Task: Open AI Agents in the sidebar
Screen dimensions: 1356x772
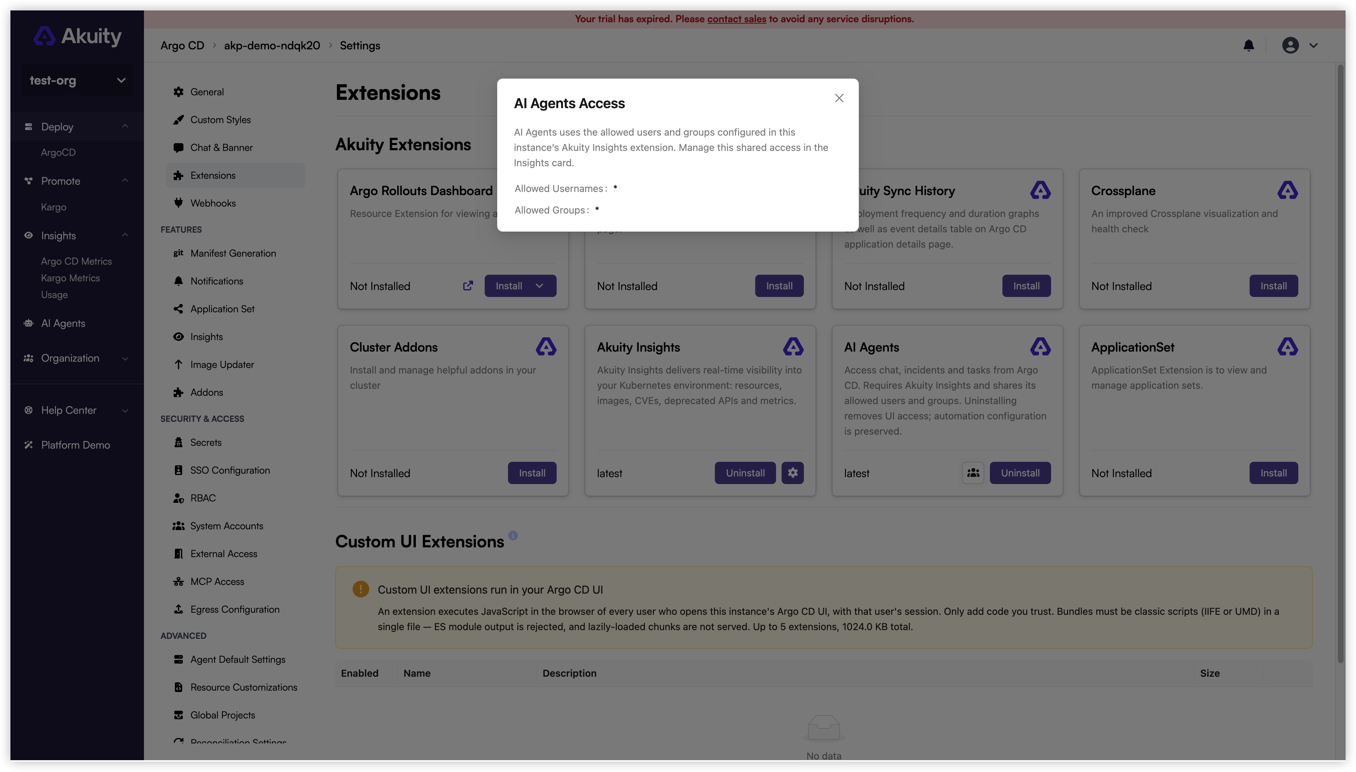Action: (63, 323)
